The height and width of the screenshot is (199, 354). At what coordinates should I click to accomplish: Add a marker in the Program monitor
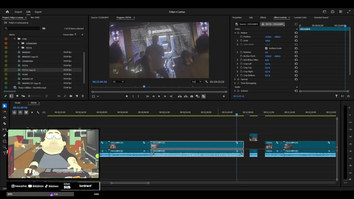(x=127, y=96)
